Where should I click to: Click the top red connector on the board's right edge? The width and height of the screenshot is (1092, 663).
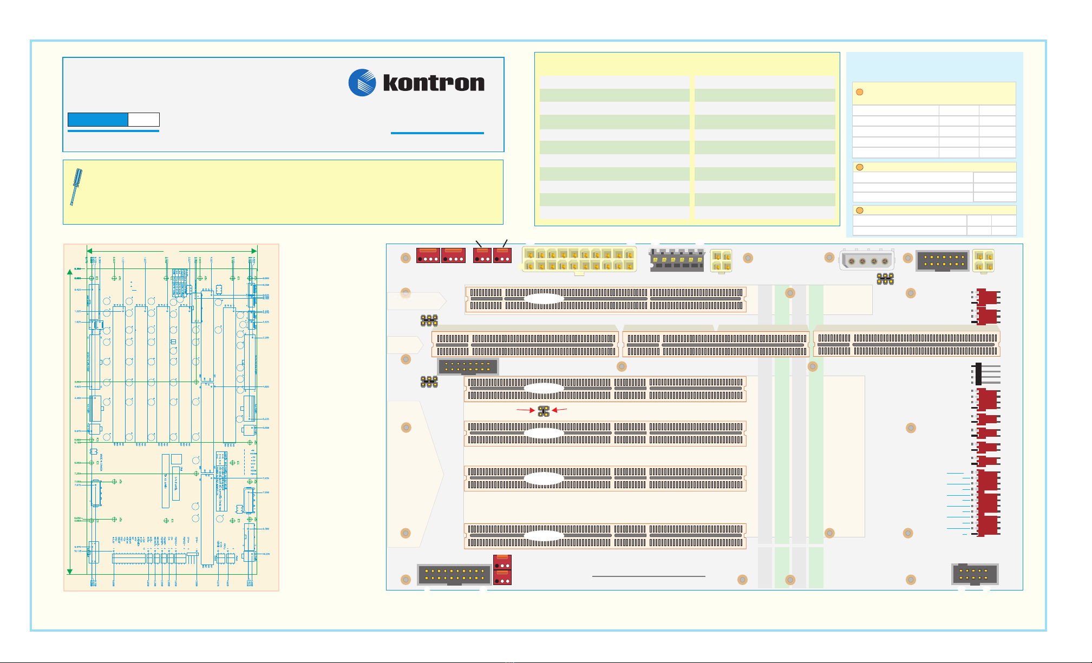(x=986, y=298)
